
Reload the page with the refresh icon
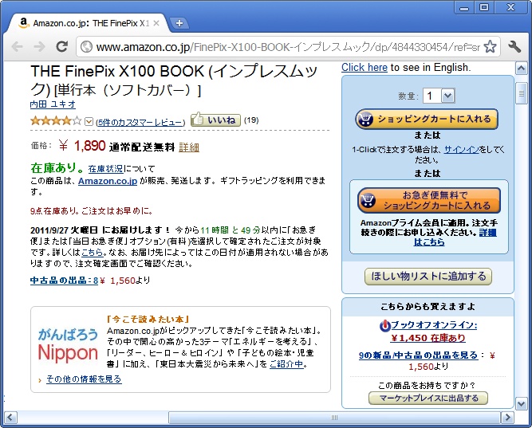pos(61,46)
